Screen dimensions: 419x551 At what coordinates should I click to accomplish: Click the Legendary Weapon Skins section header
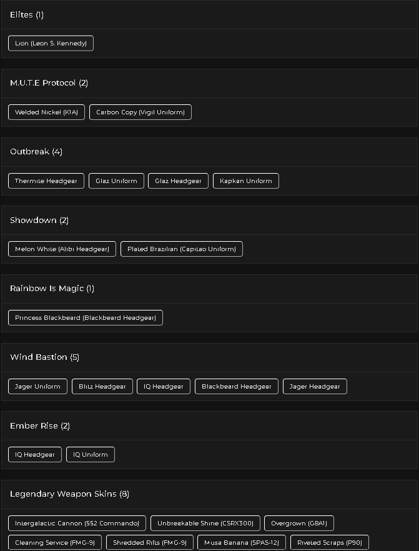tap(69, 494)
